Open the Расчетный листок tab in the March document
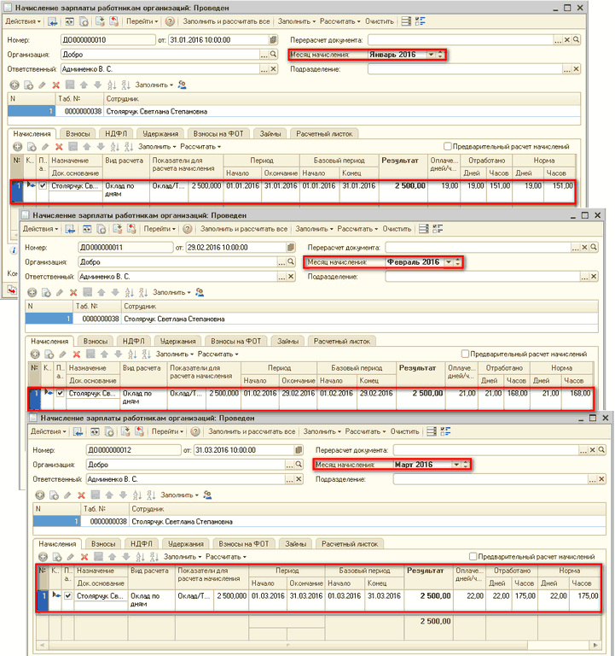The width and height of the screenshot is (615, 656). coord(350,543)
